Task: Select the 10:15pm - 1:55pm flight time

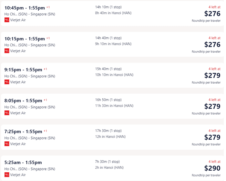Action: click(x=25, y=39)
